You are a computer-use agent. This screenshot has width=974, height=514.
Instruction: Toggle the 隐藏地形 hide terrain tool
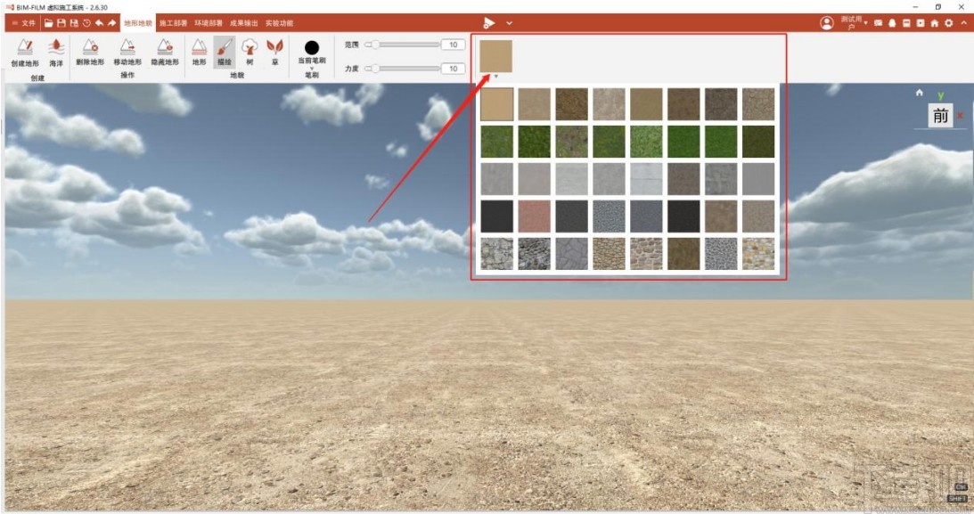click(x=165, y=53)
